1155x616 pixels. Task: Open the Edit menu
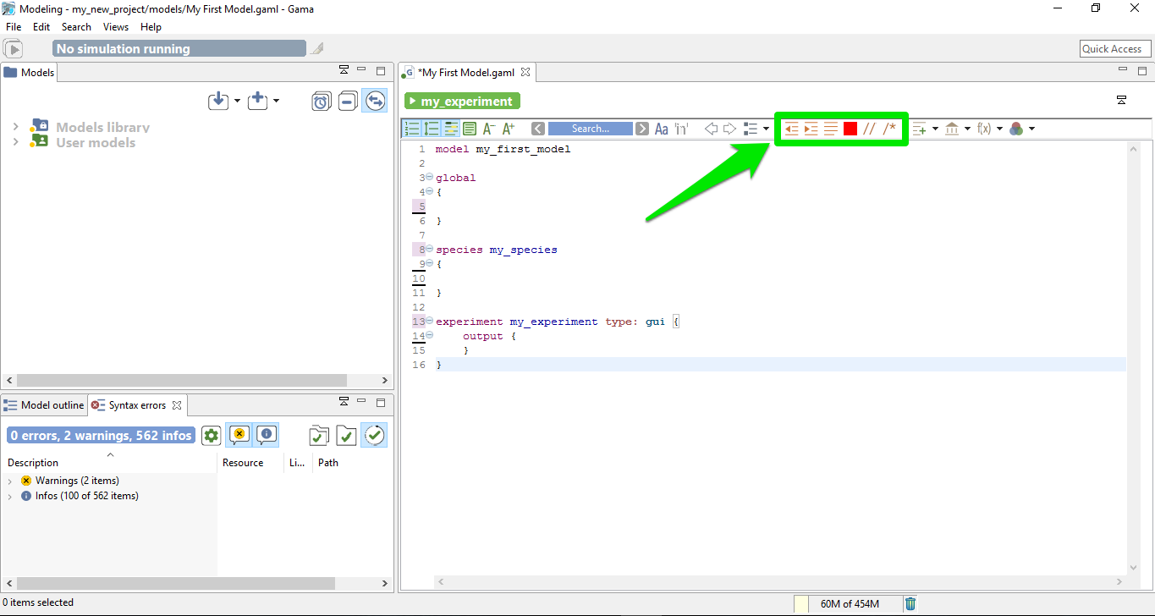point(41,27)
